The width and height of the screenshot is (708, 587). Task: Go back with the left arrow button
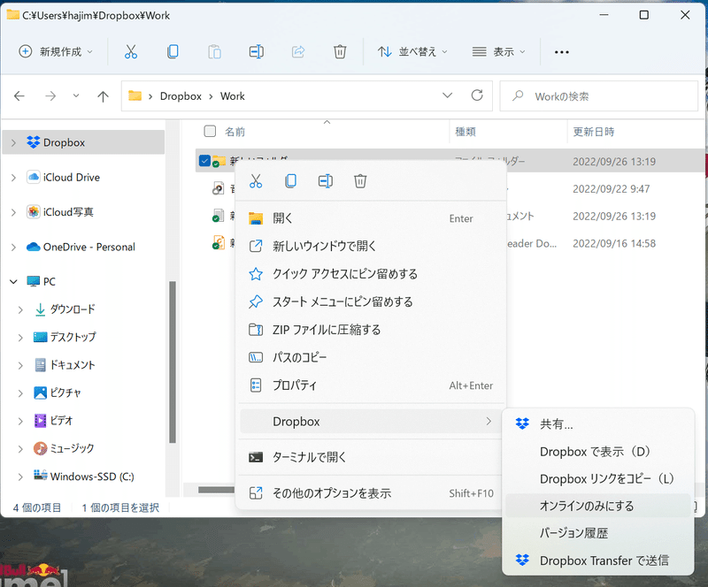(19, 96)
